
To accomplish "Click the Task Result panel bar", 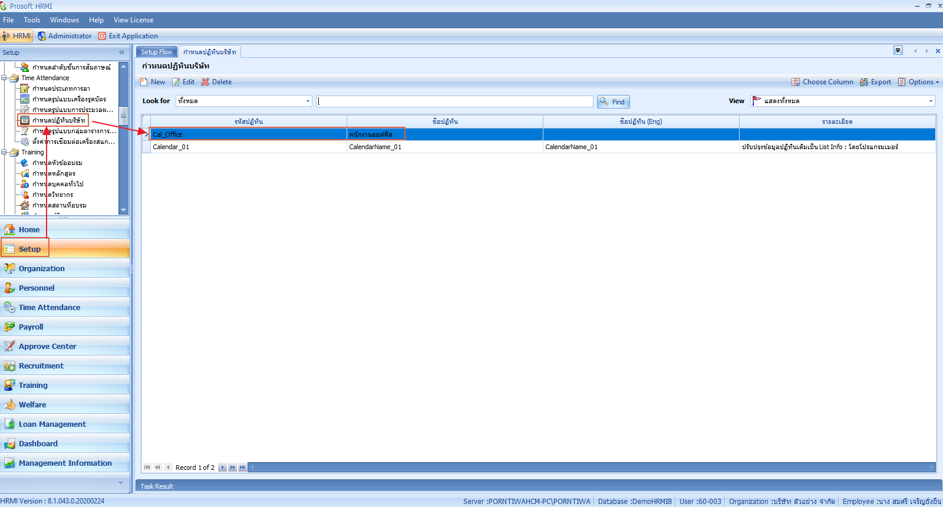I will 539,486.
